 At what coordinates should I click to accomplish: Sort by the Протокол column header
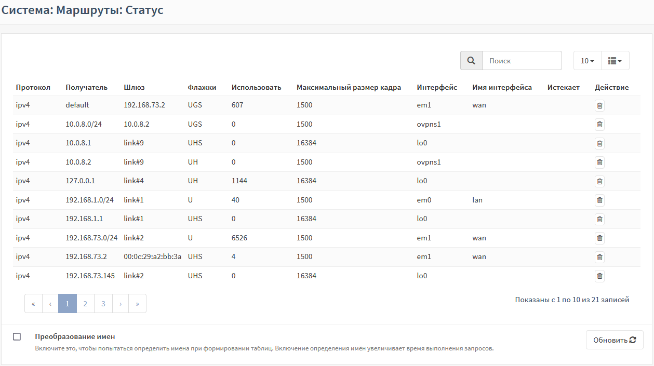click(x=33, y=87)
